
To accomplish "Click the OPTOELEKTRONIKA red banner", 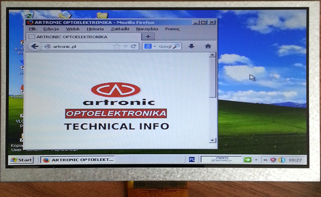I will tap(116, 113).
